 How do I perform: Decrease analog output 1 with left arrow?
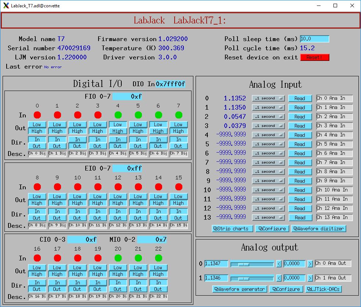(x=279, y=278)
